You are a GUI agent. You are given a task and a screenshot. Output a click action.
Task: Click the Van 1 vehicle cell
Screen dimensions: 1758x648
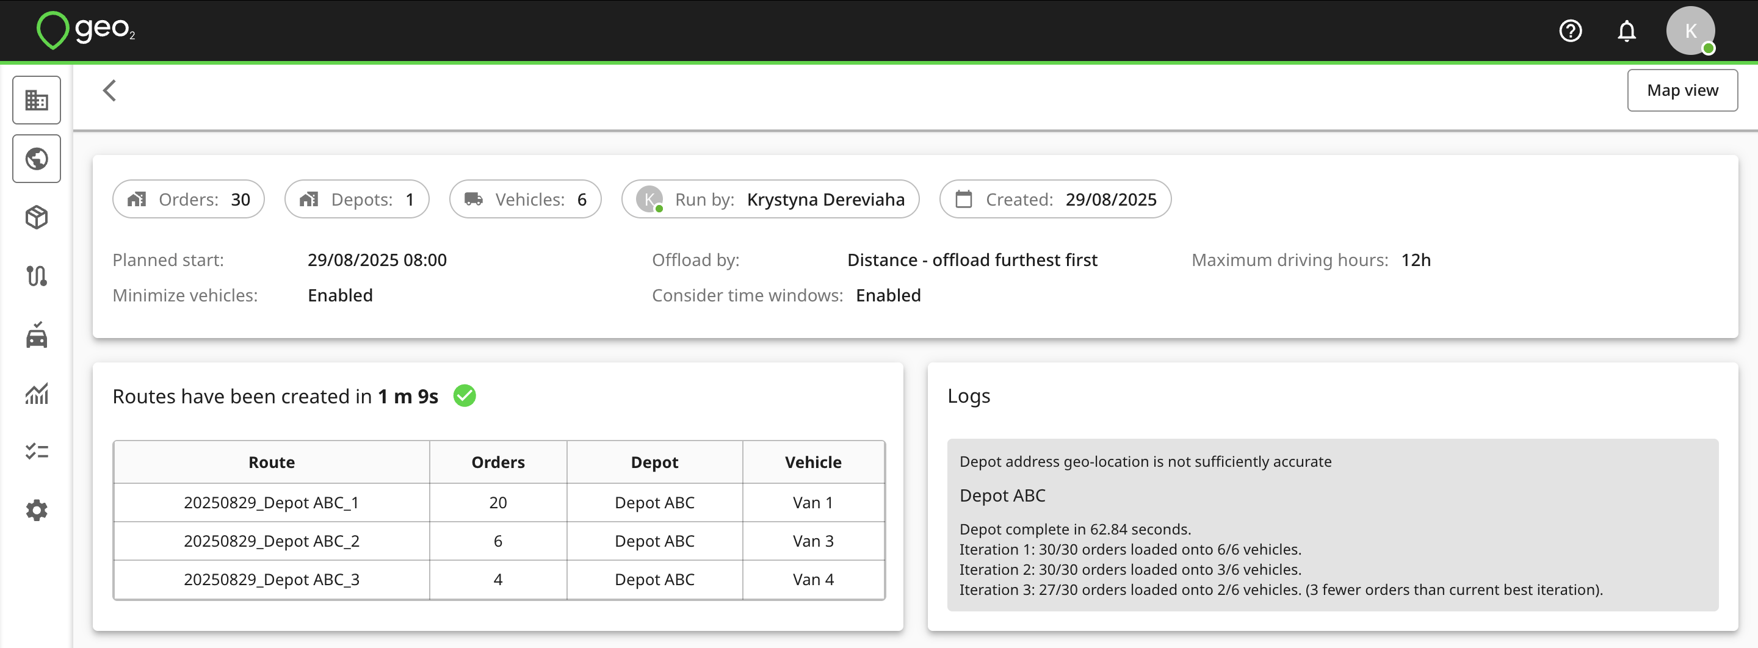pos(814,503)
